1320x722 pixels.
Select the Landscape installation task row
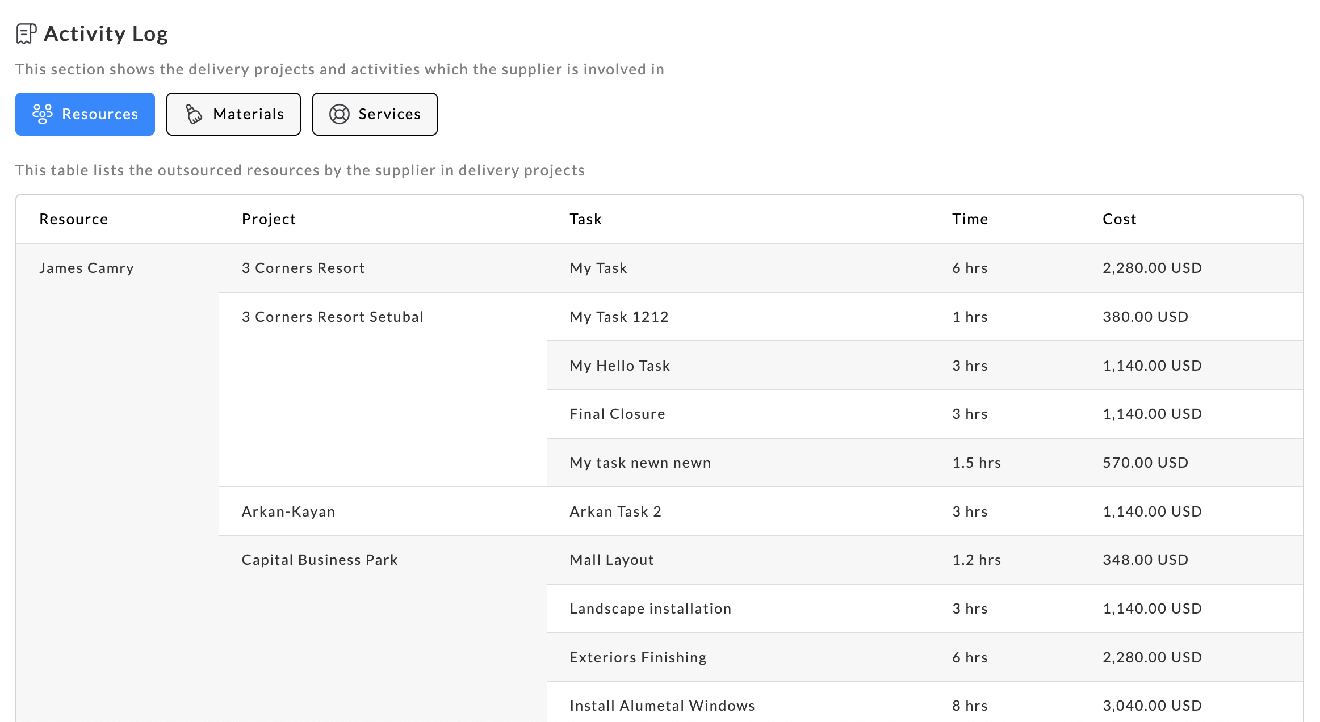pyautogui.click(x=651, y=608)
